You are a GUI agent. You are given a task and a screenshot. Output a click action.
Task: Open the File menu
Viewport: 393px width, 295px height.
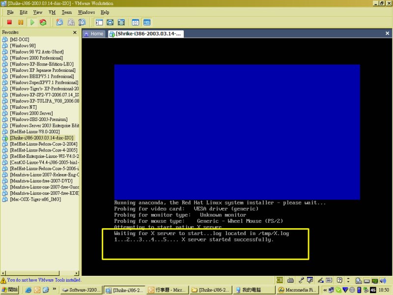point(10,12)
